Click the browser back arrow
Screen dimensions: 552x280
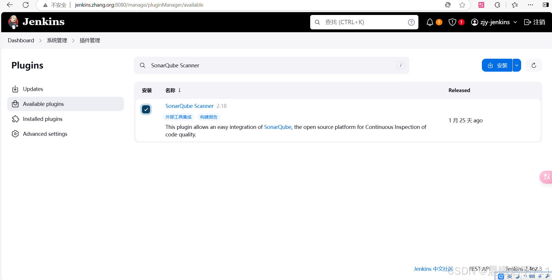click(x=10, y=5)
